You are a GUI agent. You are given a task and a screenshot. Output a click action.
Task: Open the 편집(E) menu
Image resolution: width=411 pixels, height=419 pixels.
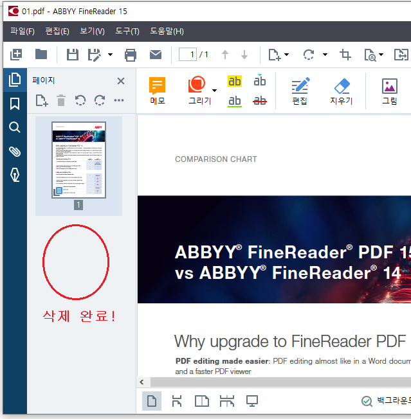[x=57, y=31]
